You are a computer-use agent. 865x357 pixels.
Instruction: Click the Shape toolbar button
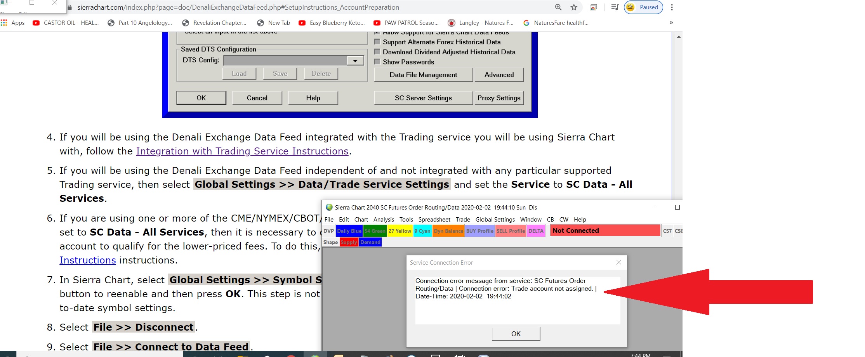pyautogui.click(x=331, y=242)
